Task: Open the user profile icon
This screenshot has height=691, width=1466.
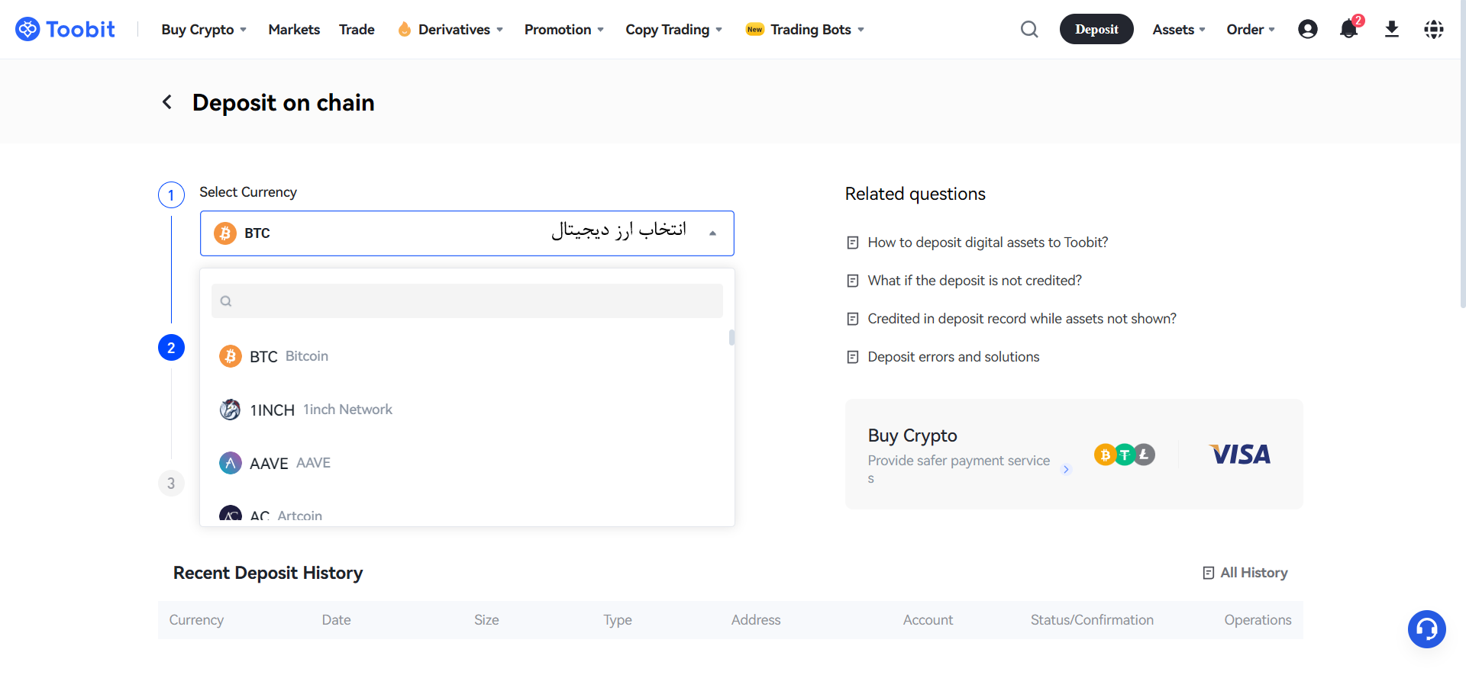Action: point(1308,29)
